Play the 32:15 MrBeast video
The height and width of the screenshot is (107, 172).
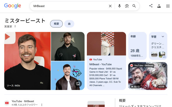point(148,76)
